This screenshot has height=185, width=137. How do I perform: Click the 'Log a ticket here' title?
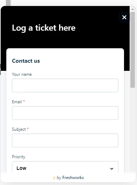tap(44, 28)
